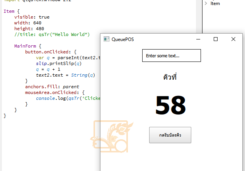Maximize the QueuePOS window
This screenshot has width=245, height=171.
click(216, 39)
